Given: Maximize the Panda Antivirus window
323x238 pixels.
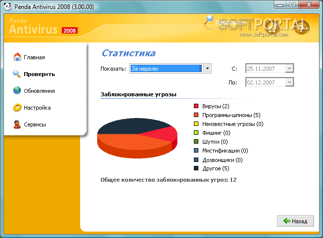Looking at the screenshot, I should 292,5.
